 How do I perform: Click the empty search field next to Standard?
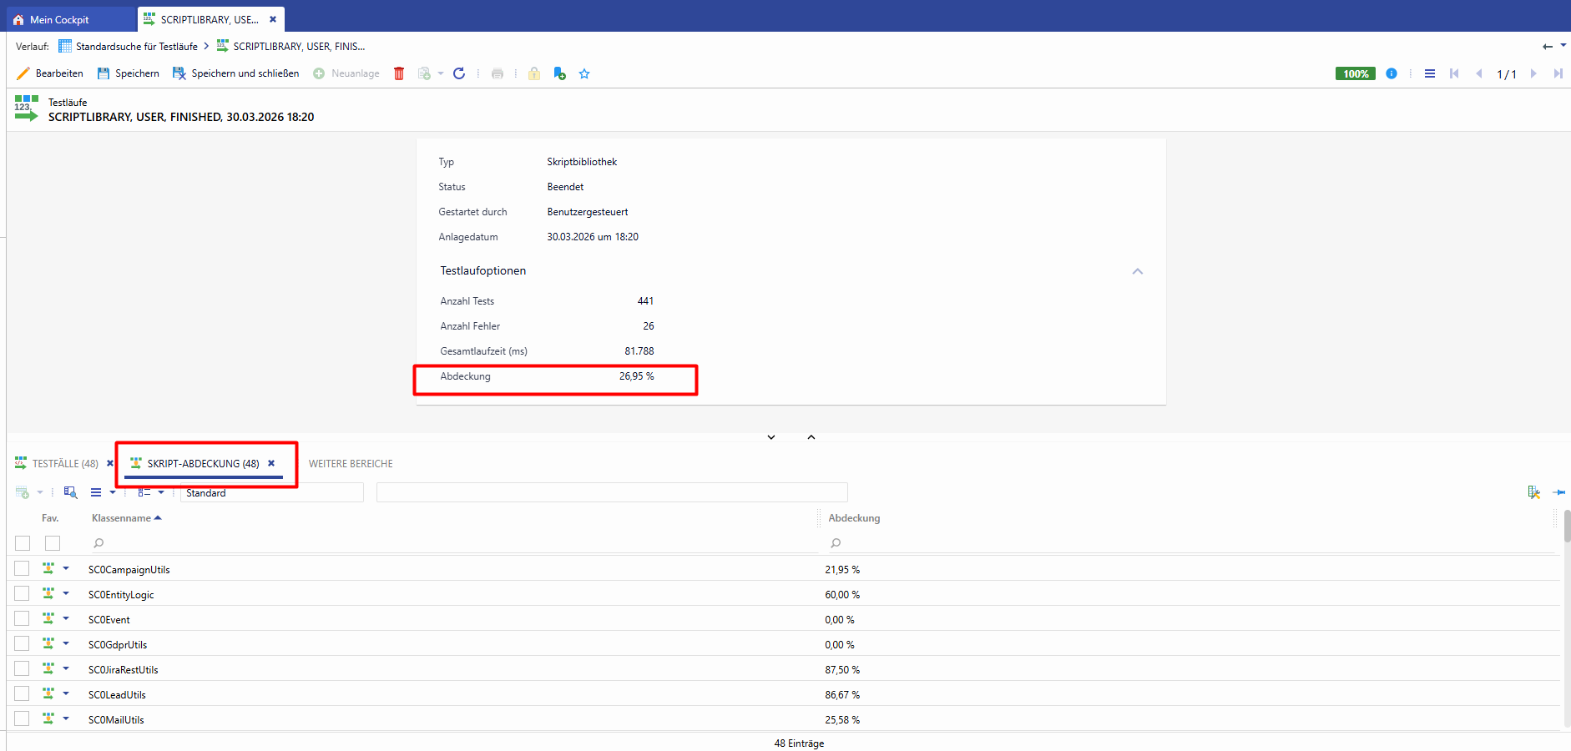click(x=612, y=492)
